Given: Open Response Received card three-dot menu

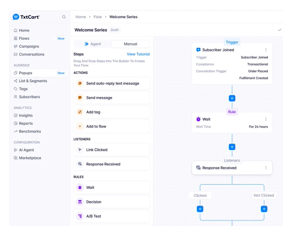Looking at the screenshot, I should click(266, 168).
